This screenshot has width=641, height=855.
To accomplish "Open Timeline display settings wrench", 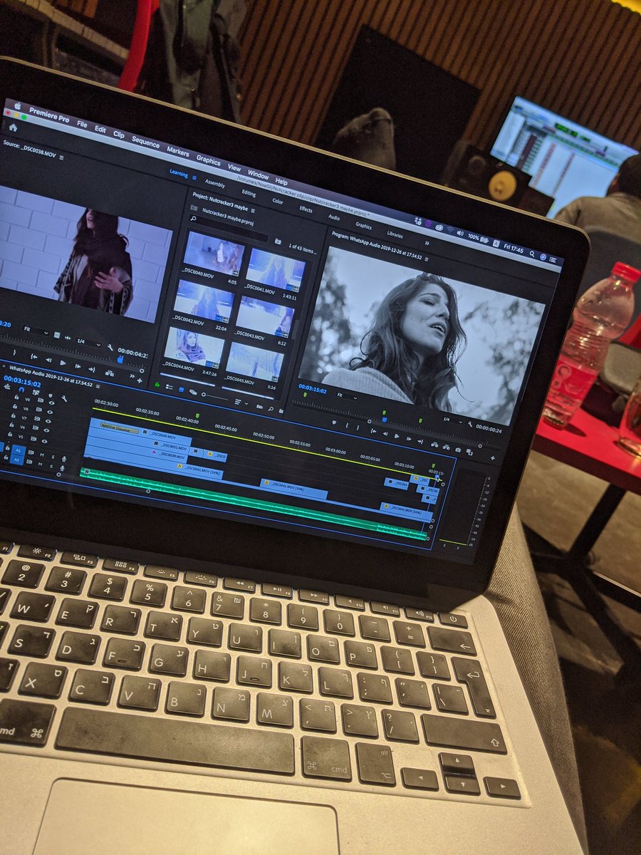I will click(64, 398).
